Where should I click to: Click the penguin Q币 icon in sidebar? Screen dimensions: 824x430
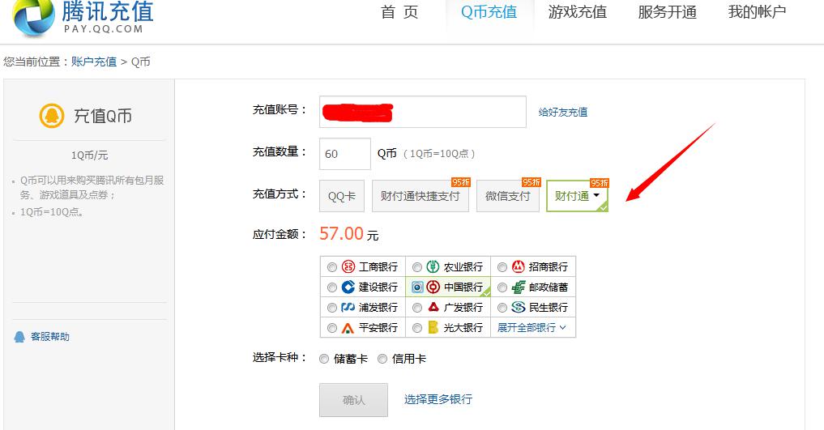52,116
